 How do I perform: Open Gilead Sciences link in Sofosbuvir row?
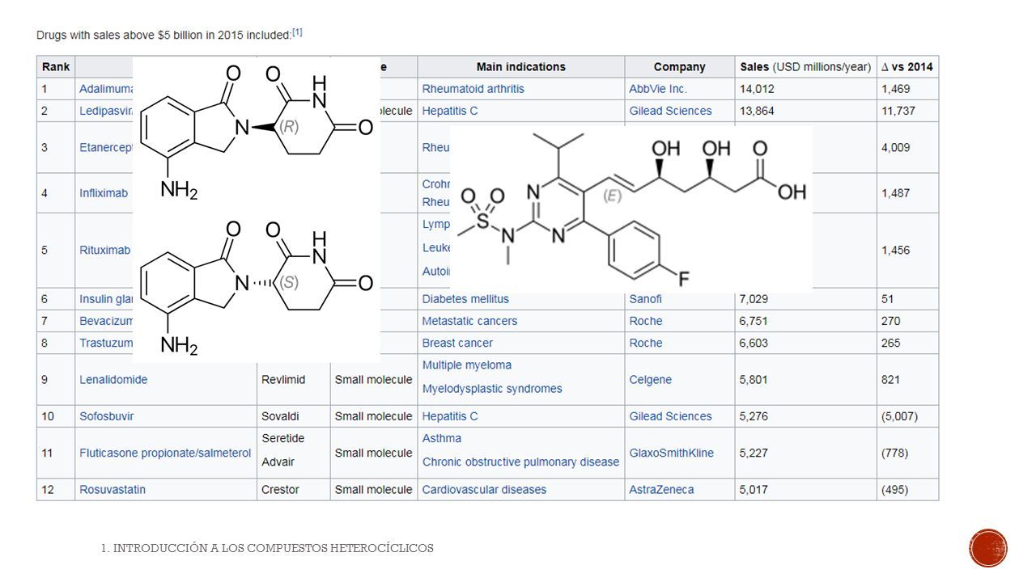pos(670,416)
